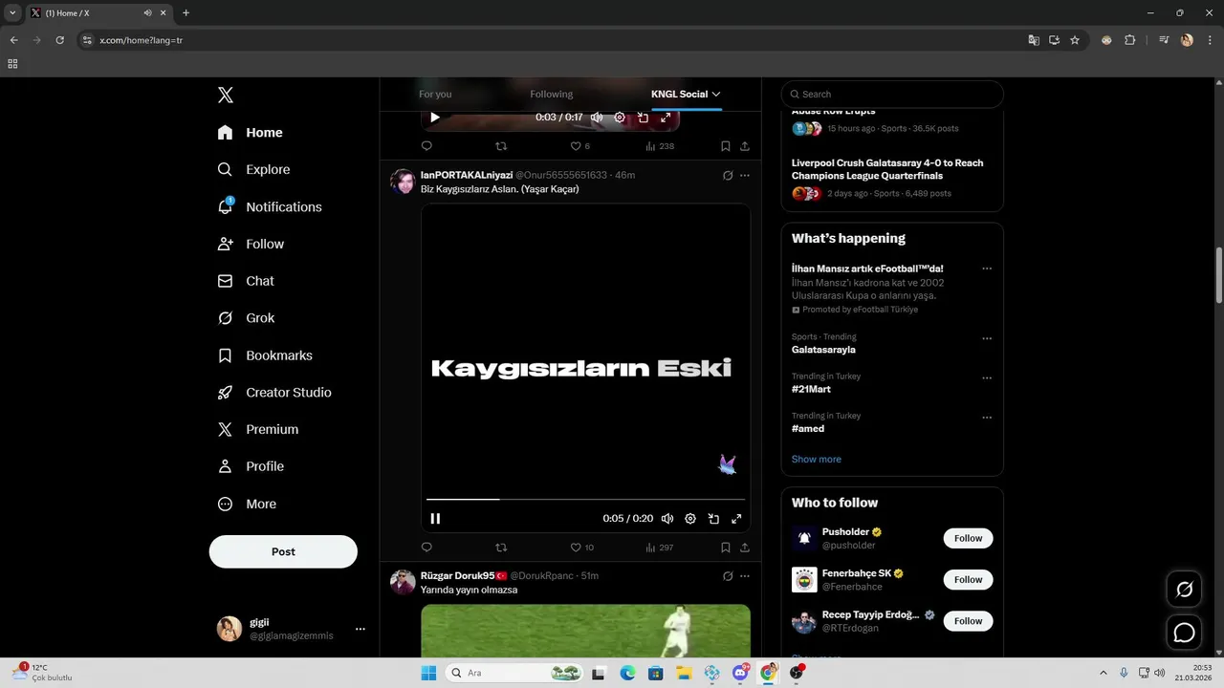Pause the Kaygısızların Eski video
Viewport: 1224px width, 688px height.
(435, 519)
